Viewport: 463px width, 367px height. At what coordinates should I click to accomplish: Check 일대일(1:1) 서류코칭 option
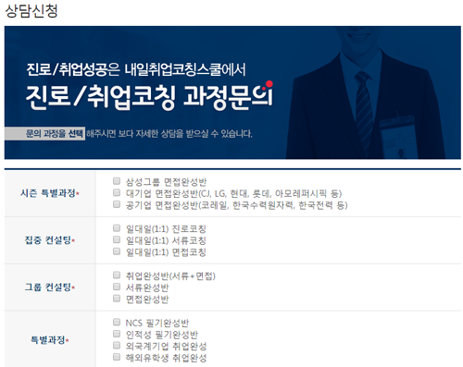pyautogui.click(x=117, y=239)
